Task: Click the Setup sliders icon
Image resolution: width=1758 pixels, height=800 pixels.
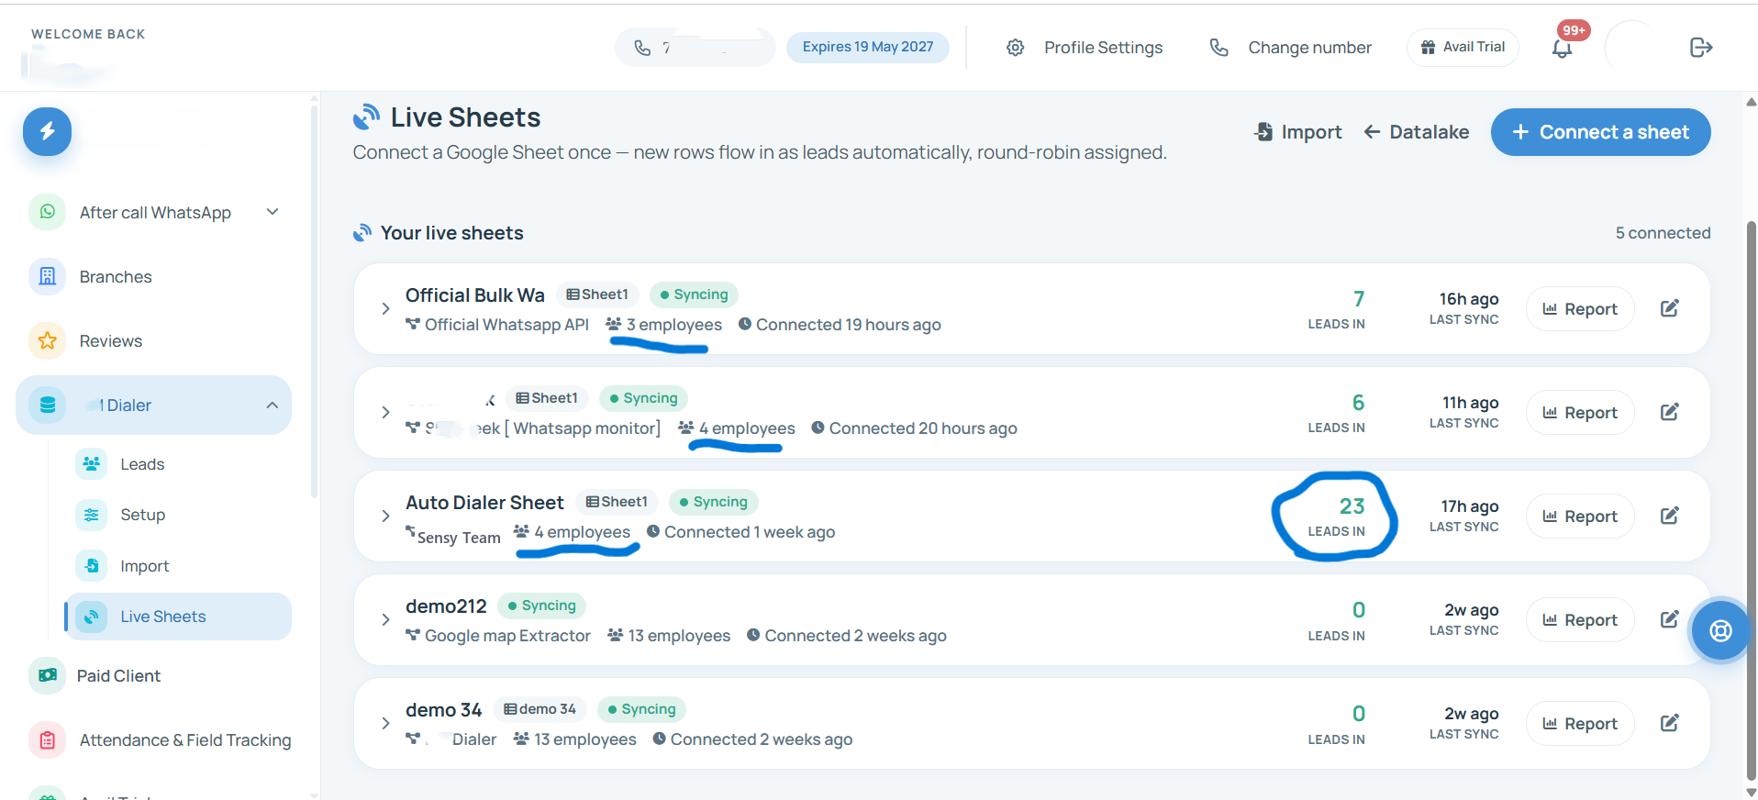Action: point(92,515)
